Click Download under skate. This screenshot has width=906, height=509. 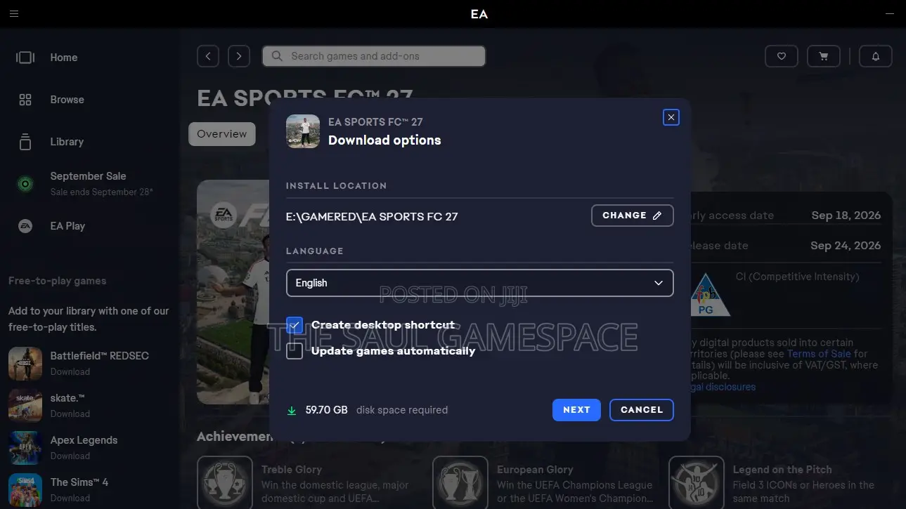coord(70,414)
